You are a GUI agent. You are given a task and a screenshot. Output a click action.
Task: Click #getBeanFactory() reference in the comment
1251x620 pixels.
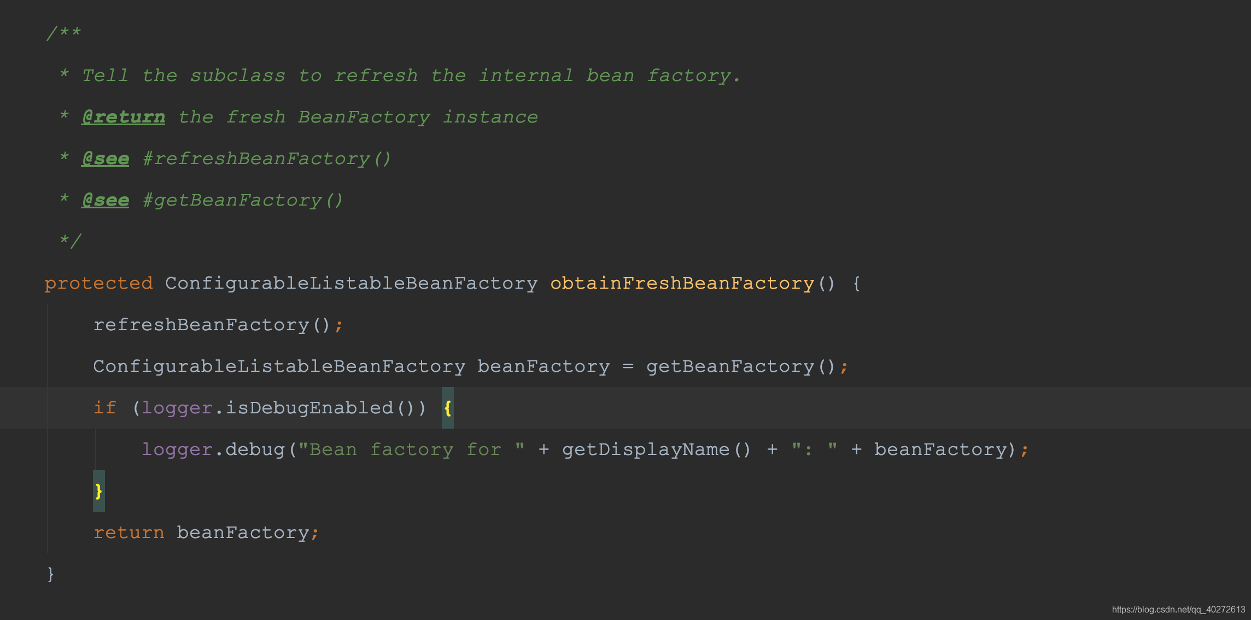243,200
